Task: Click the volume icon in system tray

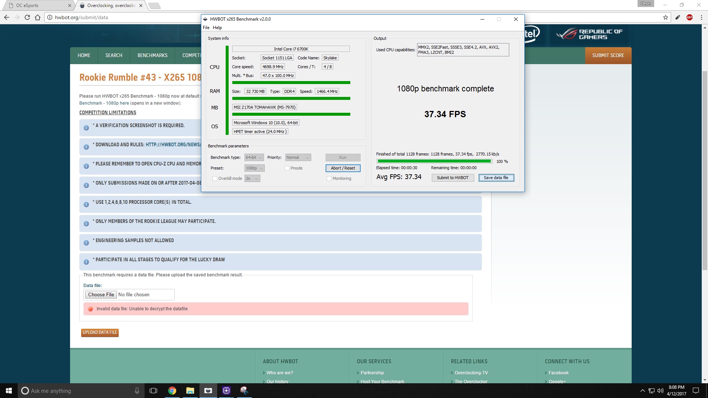Action: point(660,391)
